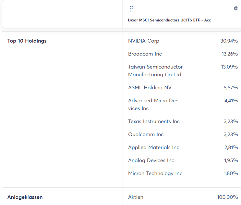
Task: Click Texas Instruments Inc holding
Action: coord(154,122)
